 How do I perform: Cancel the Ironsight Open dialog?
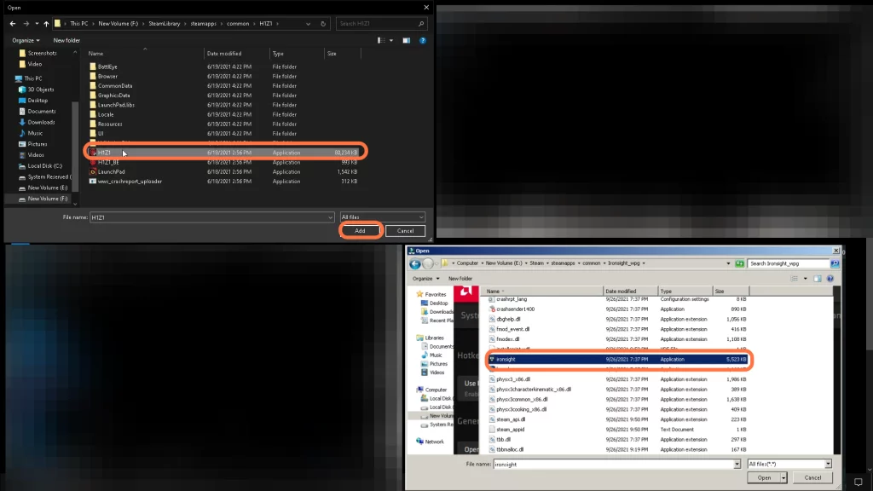pos(812,478)
